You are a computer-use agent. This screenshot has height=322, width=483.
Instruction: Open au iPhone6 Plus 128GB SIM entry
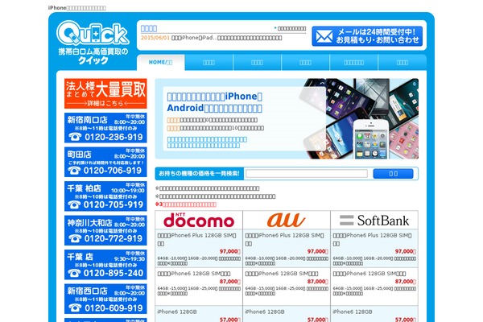(x=285, y=239)
